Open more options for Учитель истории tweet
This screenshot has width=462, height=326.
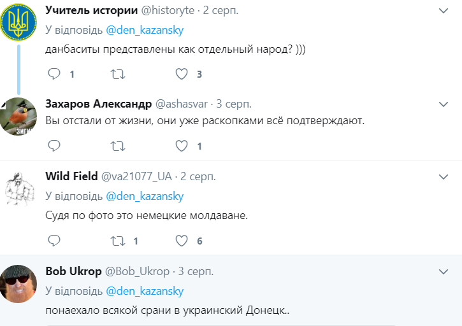tap(444, 11)
